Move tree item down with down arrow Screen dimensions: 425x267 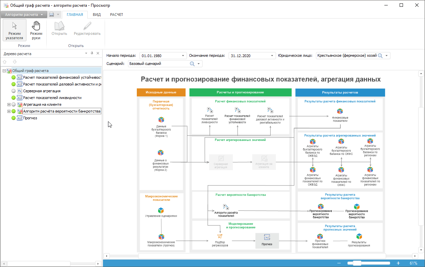point(15,62)
